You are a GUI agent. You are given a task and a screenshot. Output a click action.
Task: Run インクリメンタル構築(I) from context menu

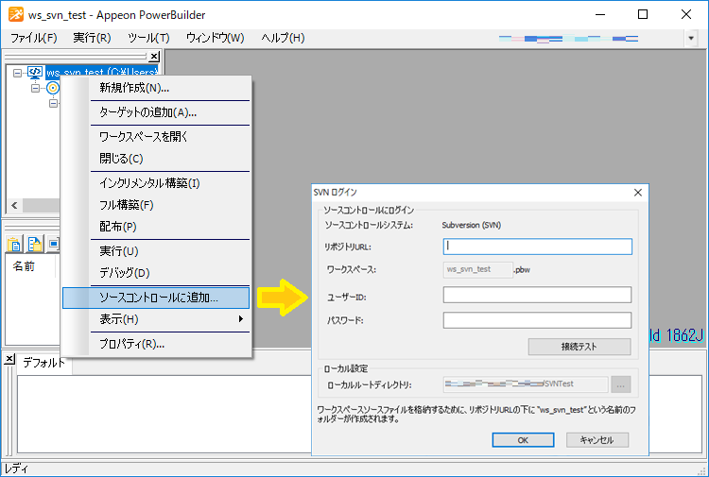[x=156, y=183]
